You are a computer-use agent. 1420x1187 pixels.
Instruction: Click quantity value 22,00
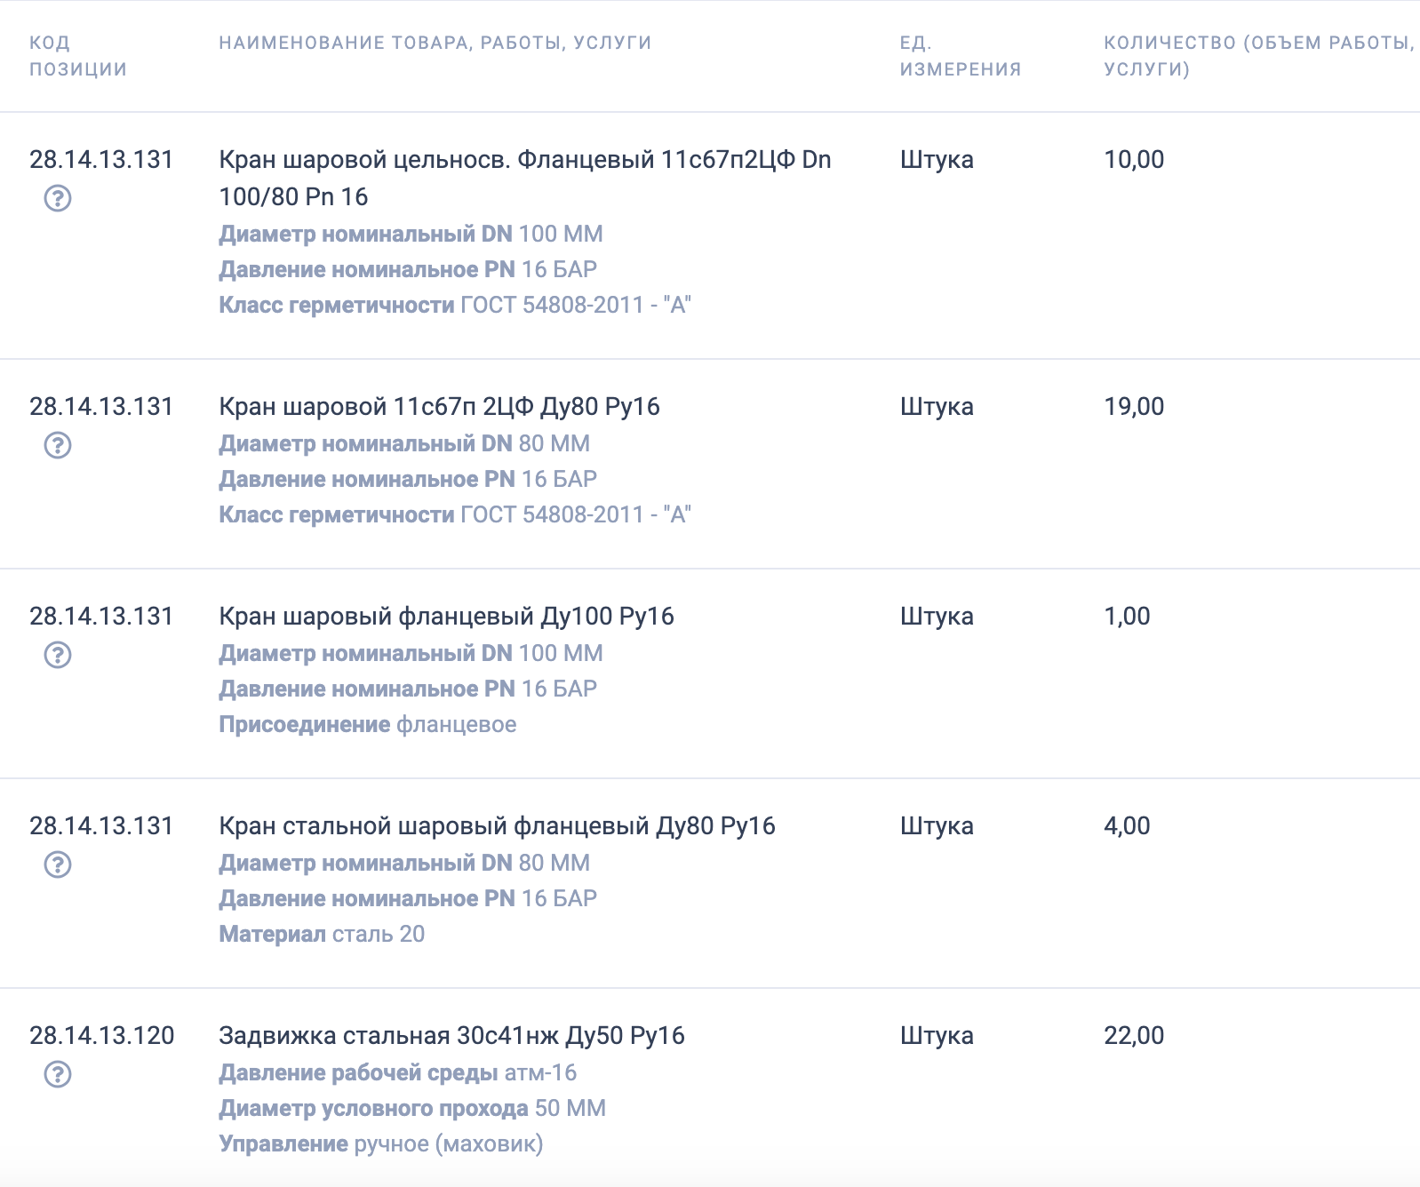pyautogui.click(x=1134, y=1036)
